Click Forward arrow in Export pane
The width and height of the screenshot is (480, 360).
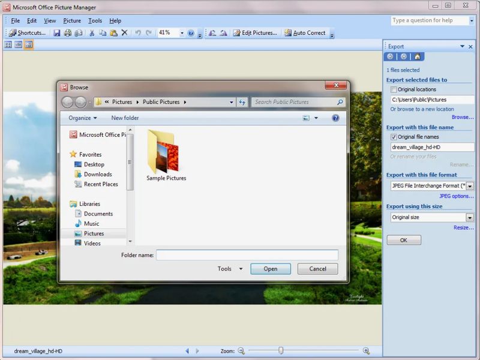click(404, 56)
